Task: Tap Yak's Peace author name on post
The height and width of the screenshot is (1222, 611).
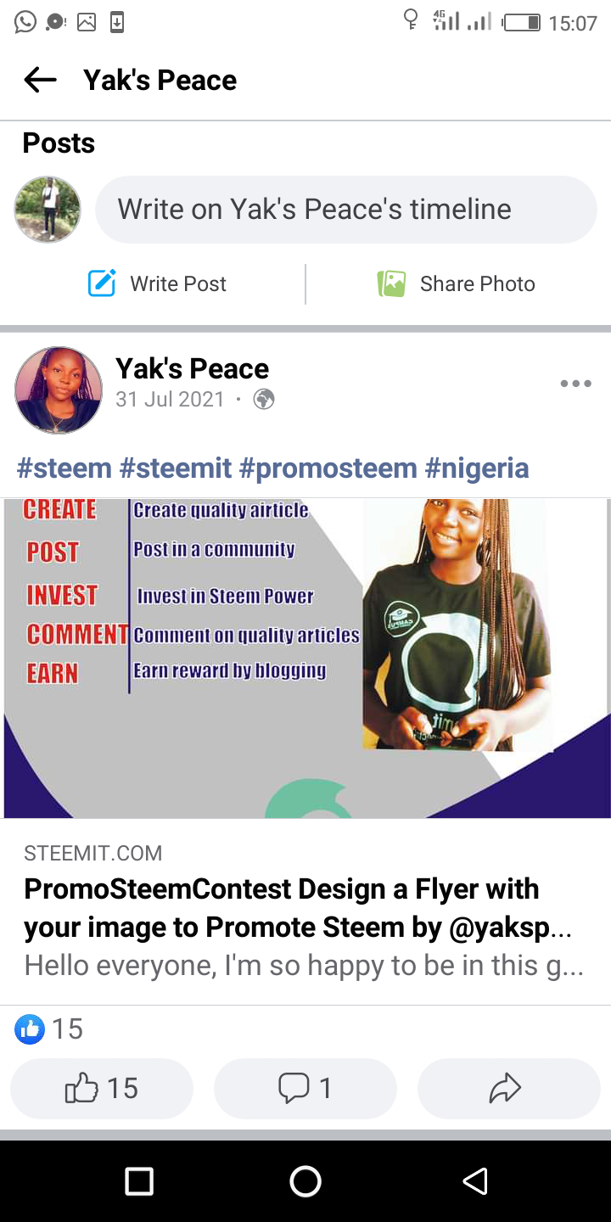Action: [192, 368]
